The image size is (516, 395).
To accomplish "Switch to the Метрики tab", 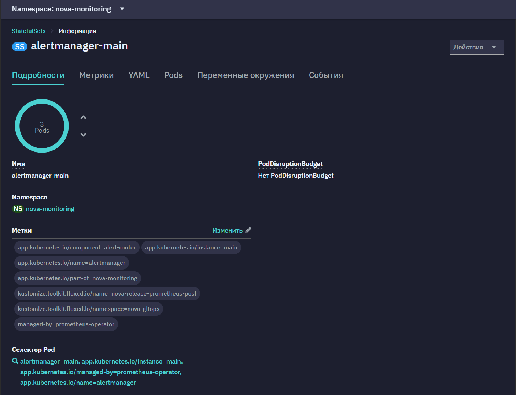I will coord(96,75).
